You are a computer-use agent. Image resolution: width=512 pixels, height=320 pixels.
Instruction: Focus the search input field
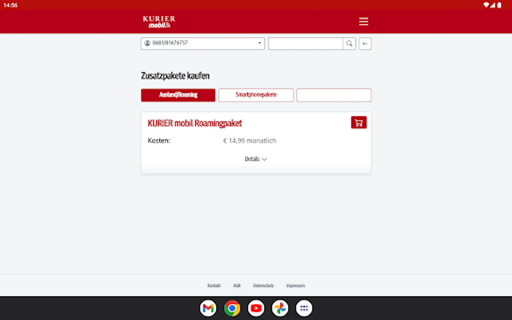point(306,43)
